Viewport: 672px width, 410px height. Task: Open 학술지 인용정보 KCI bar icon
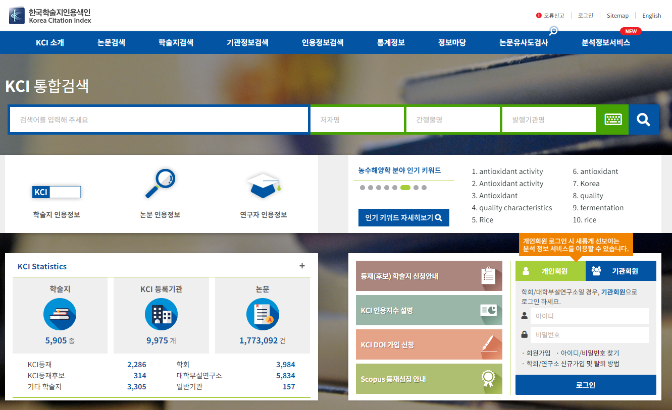(57, 192)
